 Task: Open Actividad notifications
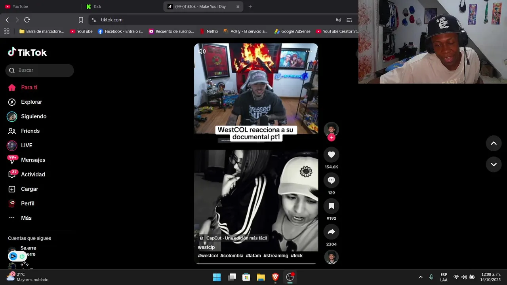pyautogui.click(x=26, y=175)
